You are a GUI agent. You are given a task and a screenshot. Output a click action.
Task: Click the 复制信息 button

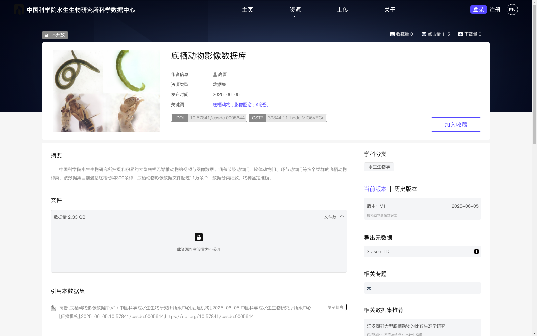[x=335, y=307]
